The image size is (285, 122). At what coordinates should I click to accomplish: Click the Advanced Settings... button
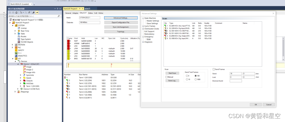[x=121, y=18]
